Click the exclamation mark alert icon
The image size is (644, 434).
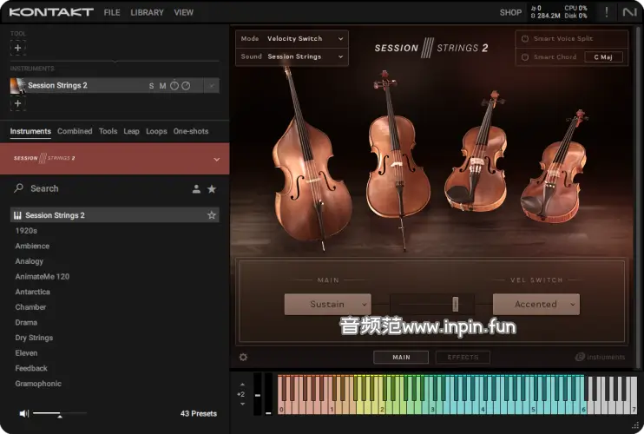[x=606, y=12]
